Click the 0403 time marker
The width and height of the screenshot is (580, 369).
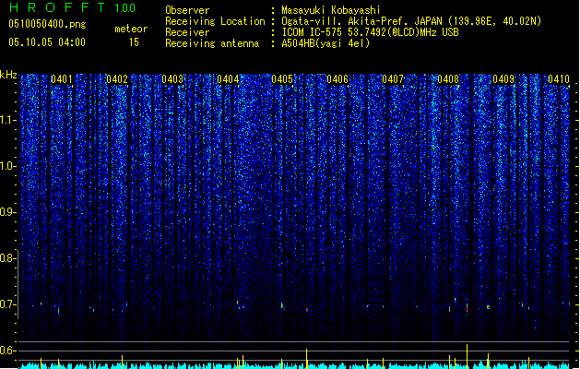tap(172, 79)
